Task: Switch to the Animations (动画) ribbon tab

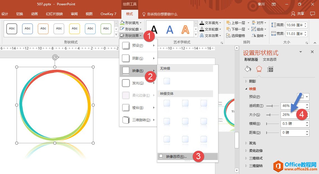Action: point(34,14)
